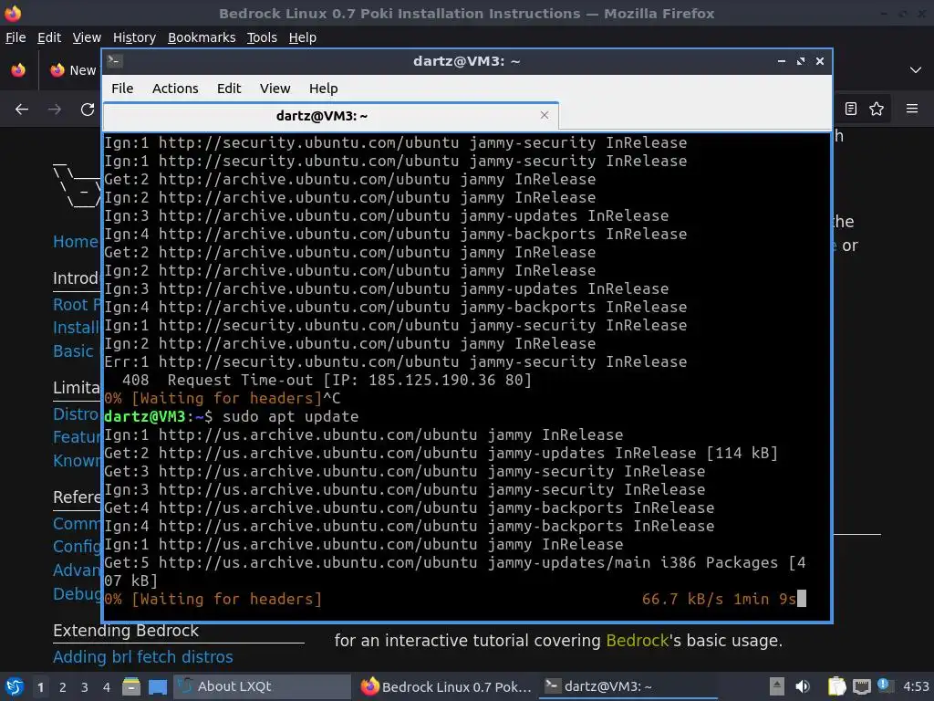This screenshot has height=701, width=934.
Task: Activate the dartz@VM3 terminal taskbar entry
Action: (x=628, y=686)
